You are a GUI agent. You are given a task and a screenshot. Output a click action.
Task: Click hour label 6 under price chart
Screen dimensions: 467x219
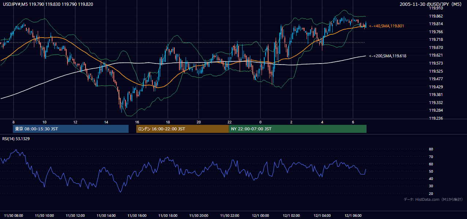coord(353,122)
